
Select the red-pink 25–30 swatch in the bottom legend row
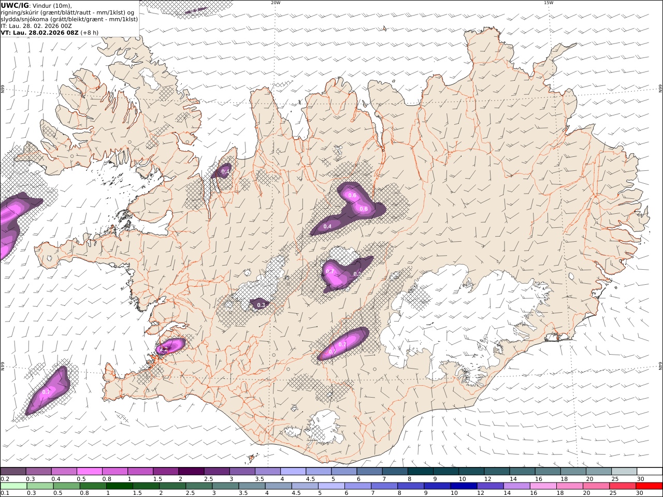click(x=623, y=486)
